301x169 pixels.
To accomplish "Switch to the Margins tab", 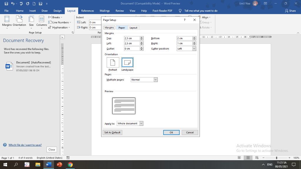I will 109,28.
